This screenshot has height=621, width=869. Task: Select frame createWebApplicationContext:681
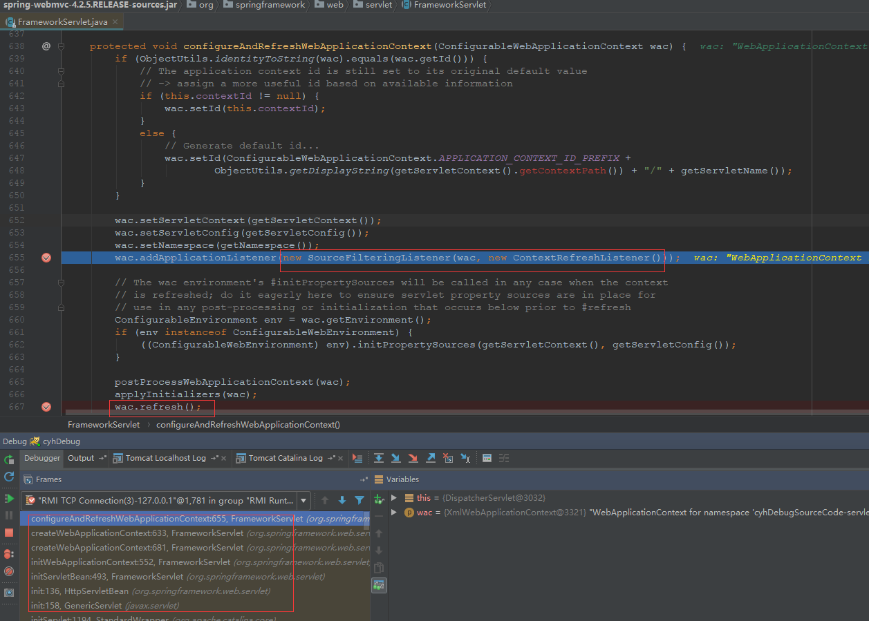pos(195,547)
